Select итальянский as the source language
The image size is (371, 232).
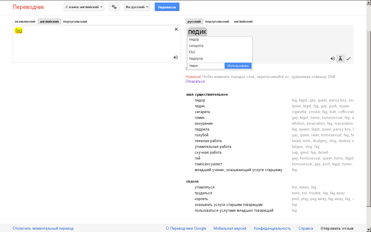(x=25, y=21)
